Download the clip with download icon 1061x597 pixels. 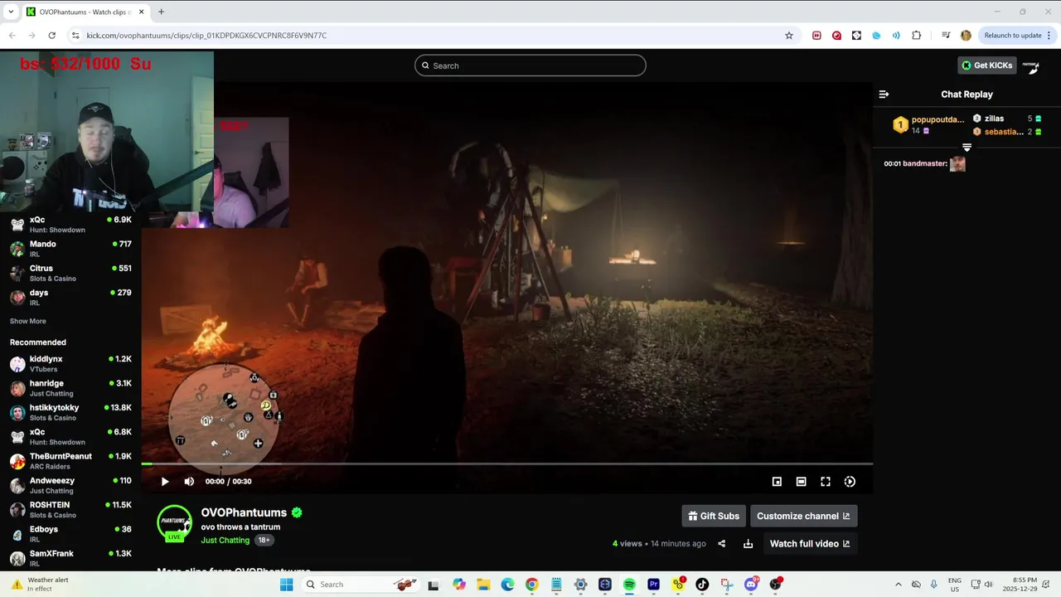click(x=748, y=544)
